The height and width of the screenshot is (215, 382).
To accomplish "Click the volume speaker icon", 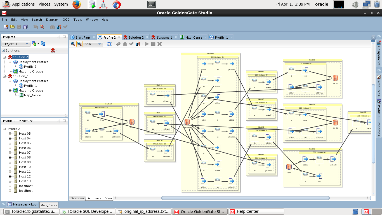I will tap(355, 4).
